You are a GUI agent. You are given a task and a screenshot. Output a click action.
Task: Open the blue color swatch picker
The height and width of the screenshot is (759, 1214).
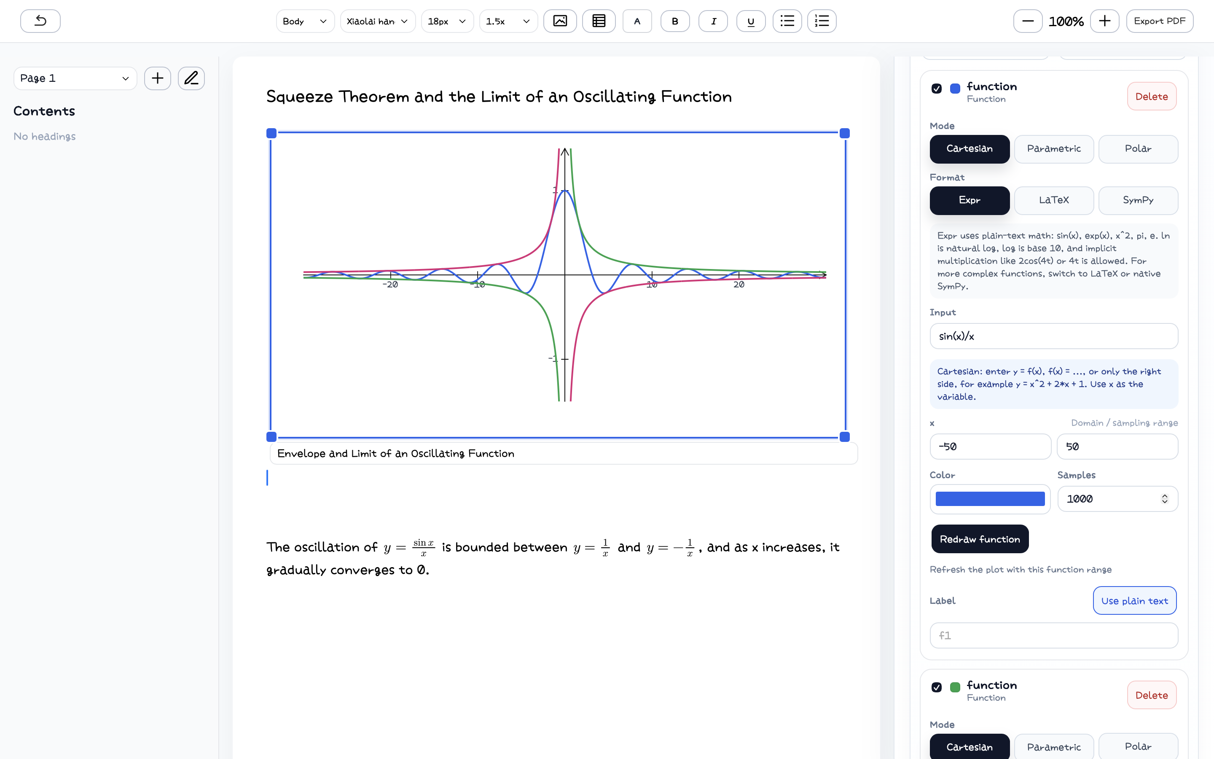coord(990,499)
